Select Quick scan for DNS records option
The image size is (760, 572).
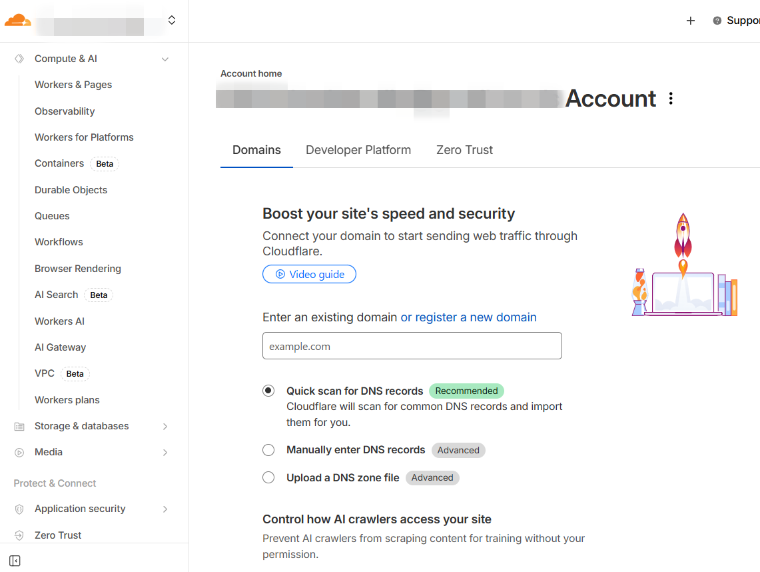268,391
